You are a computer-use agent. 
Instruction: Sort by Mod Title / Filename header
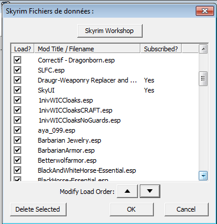[x=87, y=49]
